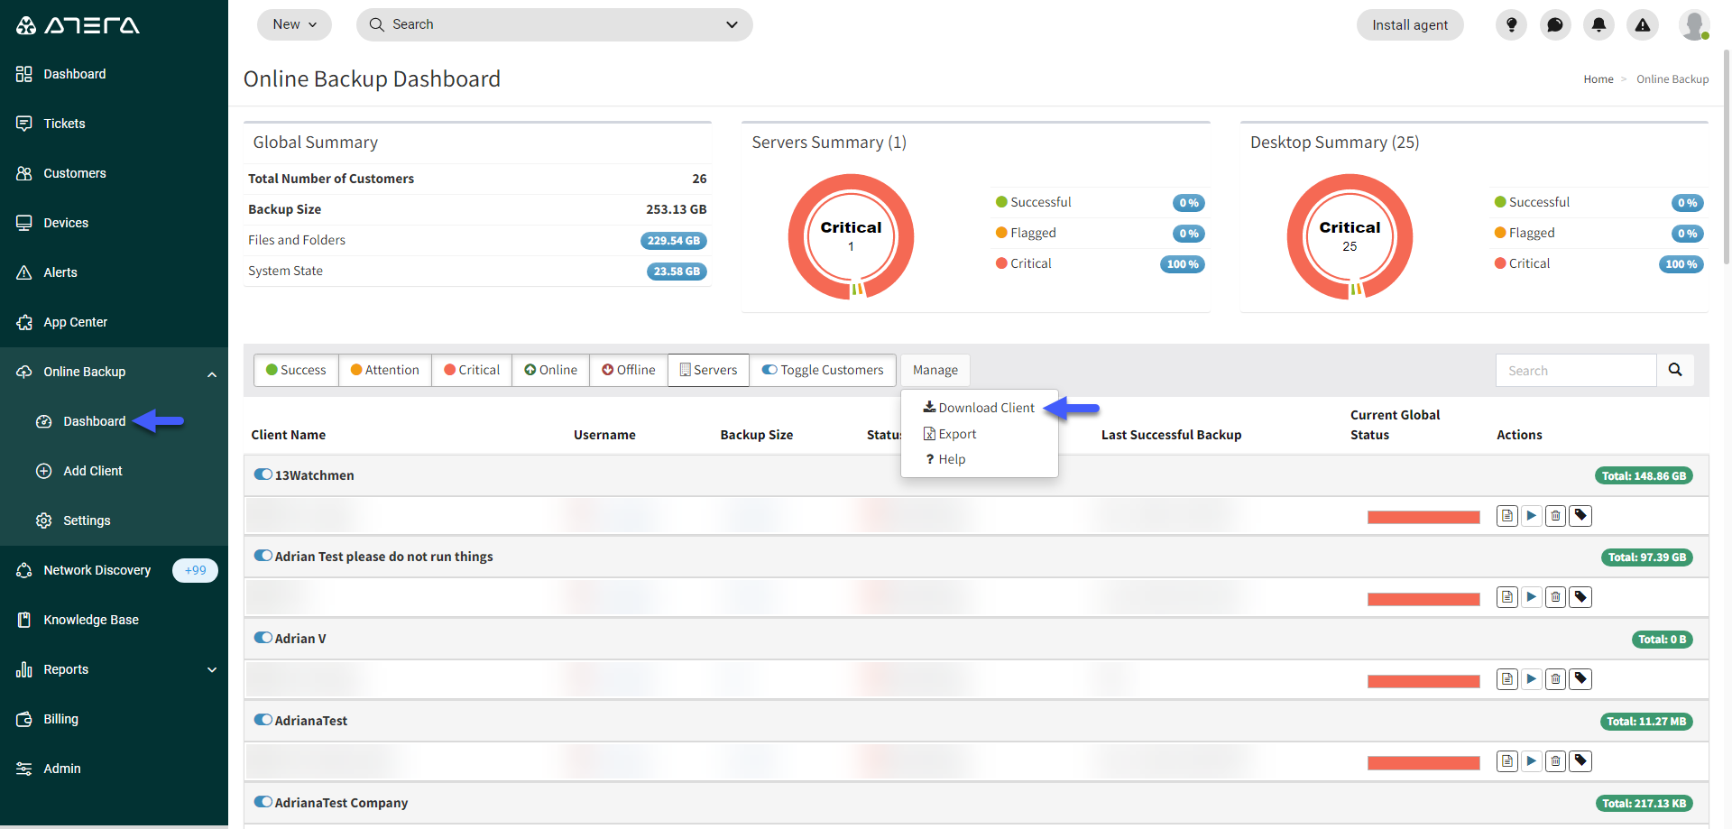Click the lightbulb ideas icon in header
The width and height of the screenshot is (1732, 829).
coord(1511,25)
